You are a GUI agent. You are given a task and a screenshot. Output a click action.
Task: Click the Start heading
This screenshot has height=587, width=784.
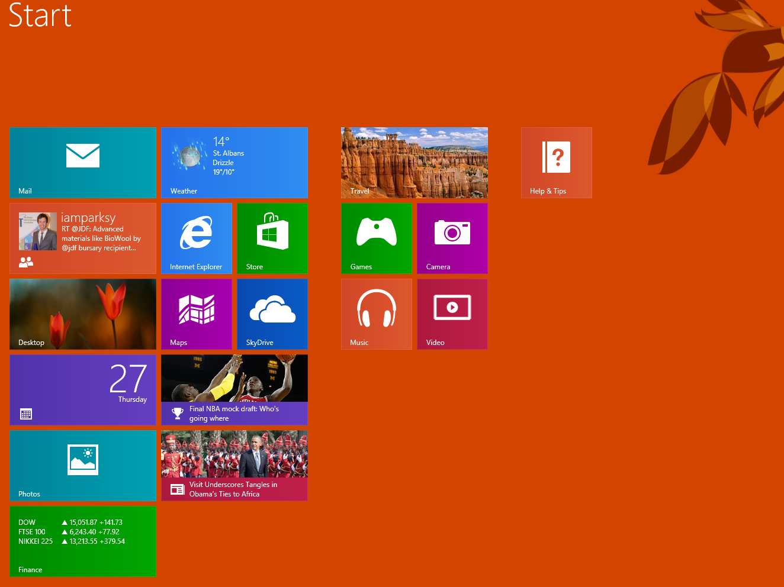pos(40,15)
